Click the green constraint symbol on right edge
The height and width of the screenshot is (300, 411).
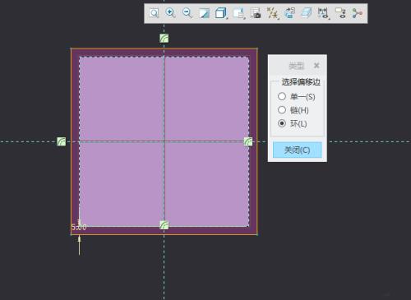click(x=248, y=141)
